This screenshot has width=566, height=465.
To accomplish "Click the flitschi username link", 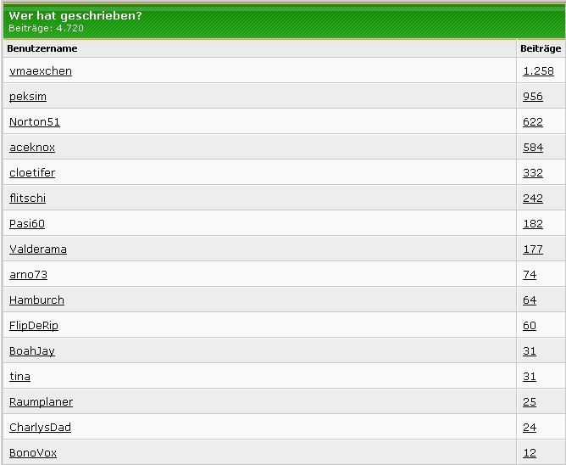I will tap(27, 199).
